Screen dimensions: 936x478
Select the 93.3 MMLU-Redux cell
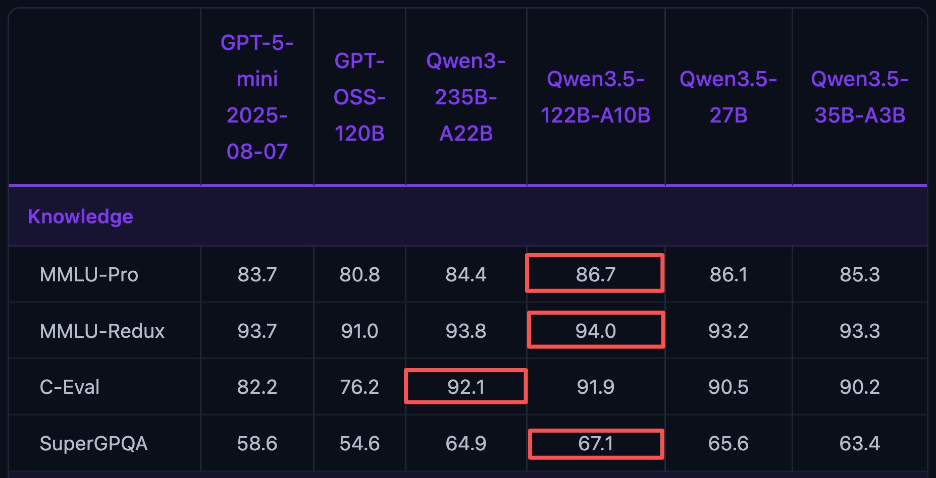point(859,331)
